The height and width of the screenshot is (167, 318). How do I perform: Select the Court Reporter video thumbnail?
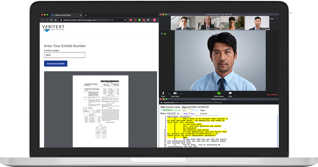point(232,23)
